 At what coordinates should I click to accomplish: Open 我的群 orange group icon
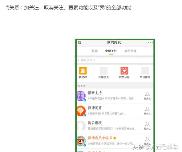83,70
